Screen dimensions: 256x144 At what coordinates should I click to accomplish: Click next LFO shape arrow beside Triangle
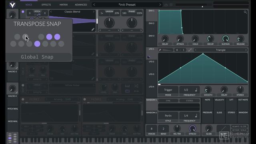click(246, 50)
